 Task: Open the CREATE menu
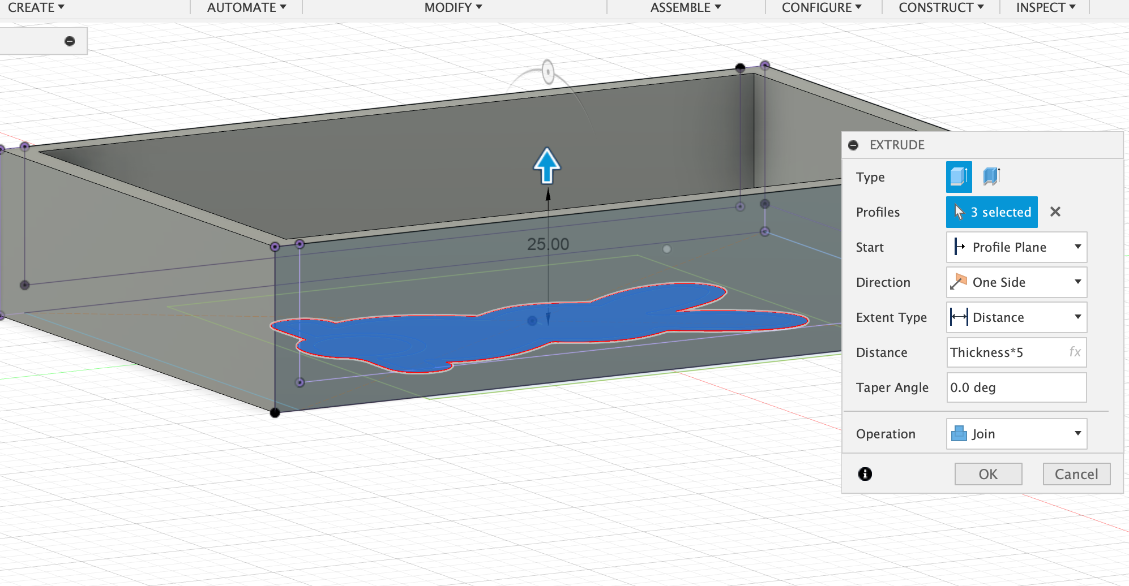point(36,7)
